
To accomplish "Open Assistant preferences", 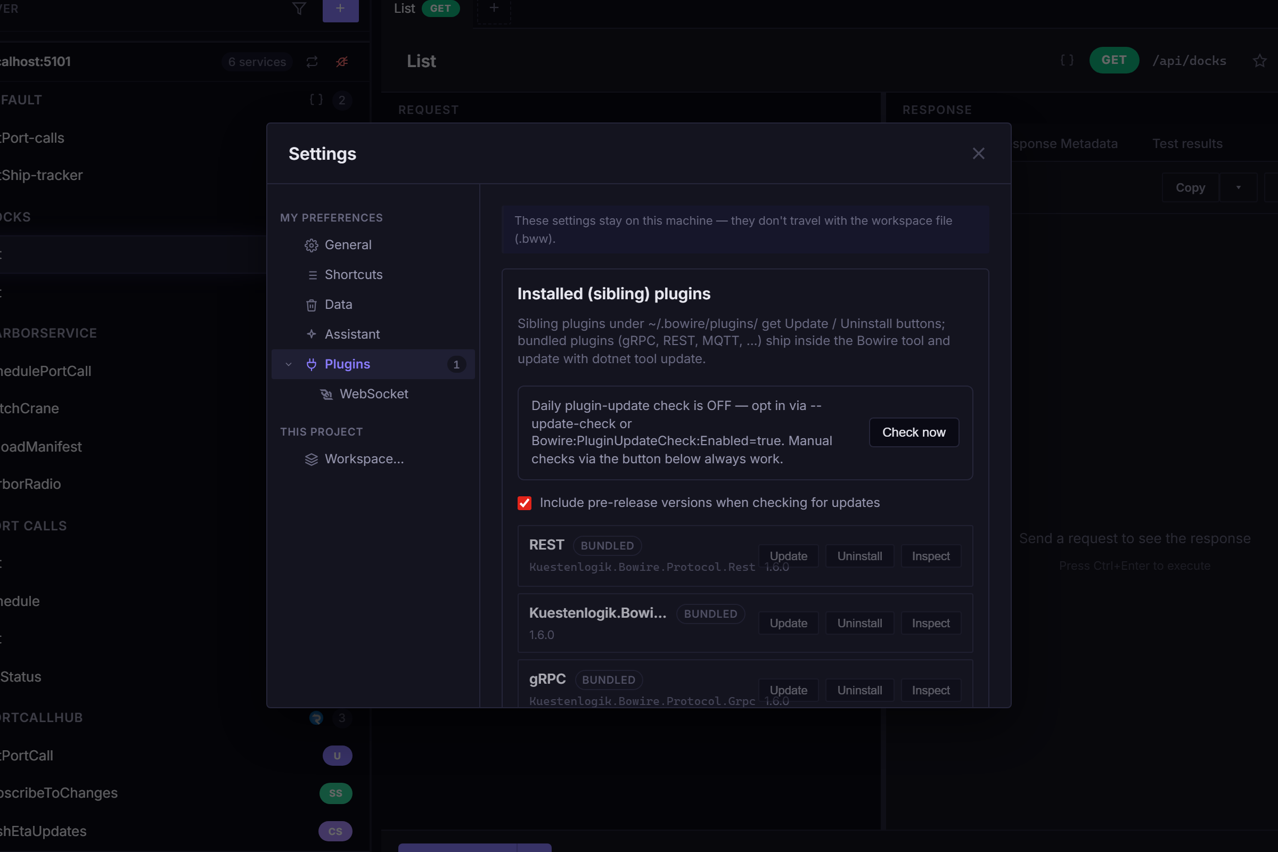I will pyautogui.click(x=373, y=335).
